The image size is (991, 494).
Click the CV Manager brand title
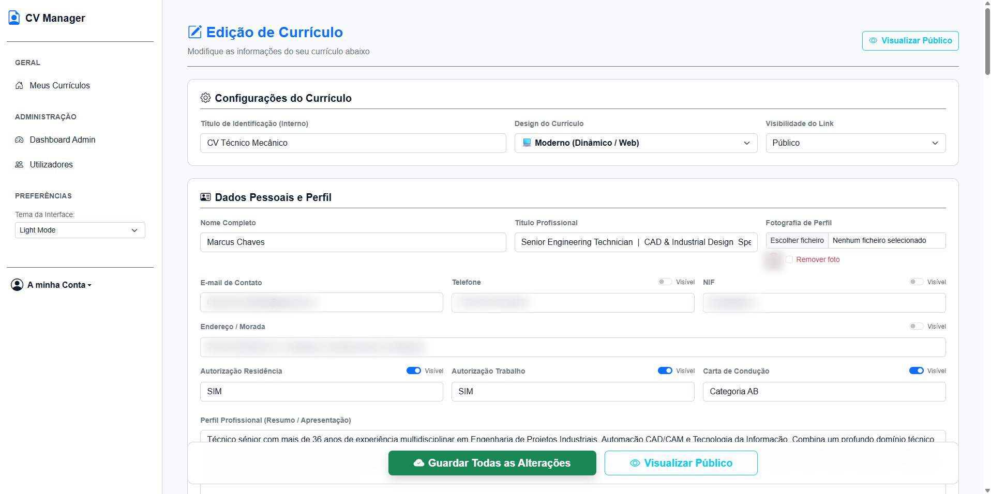55,18
